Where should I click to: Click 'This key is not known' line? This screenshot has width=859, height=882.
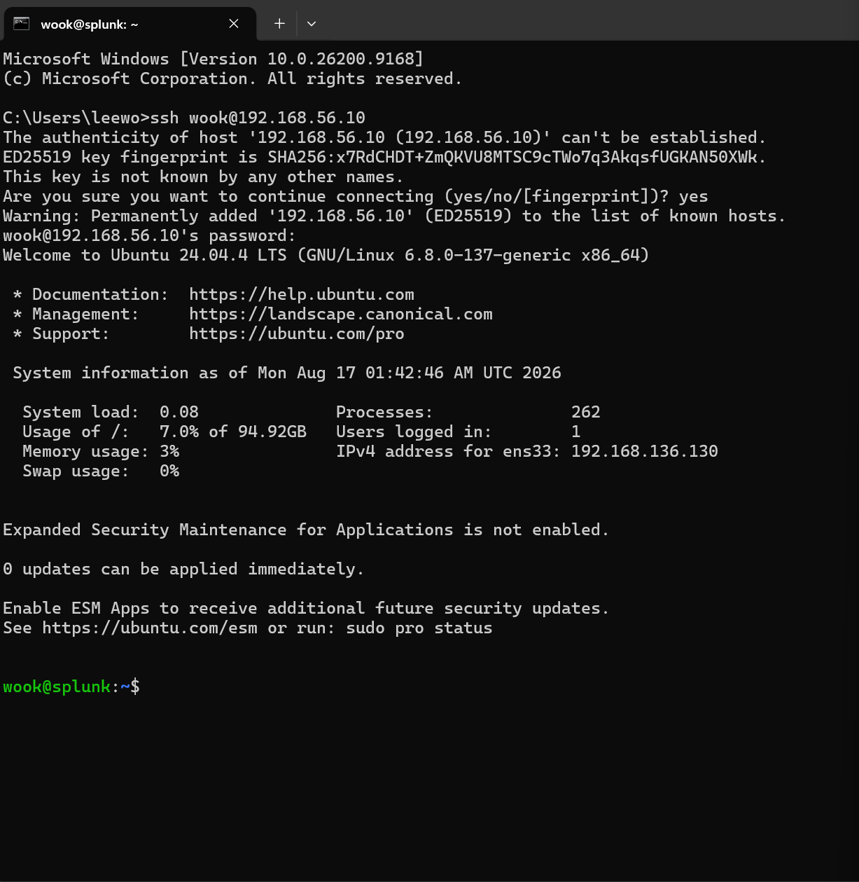[x=203, y=177]
